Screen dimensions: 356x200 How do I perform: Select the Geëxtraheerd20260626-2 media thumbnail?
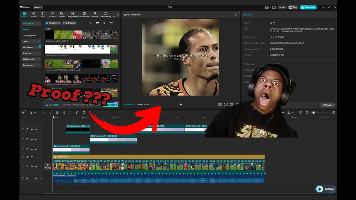pos(81,49)
